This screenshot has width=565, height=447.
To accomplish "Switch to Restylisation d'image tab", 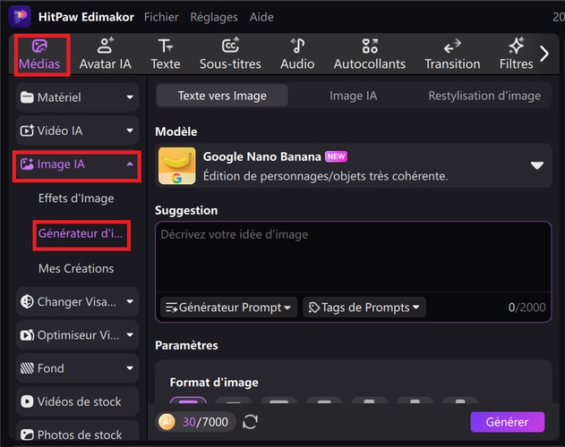I will click(484, 96).
